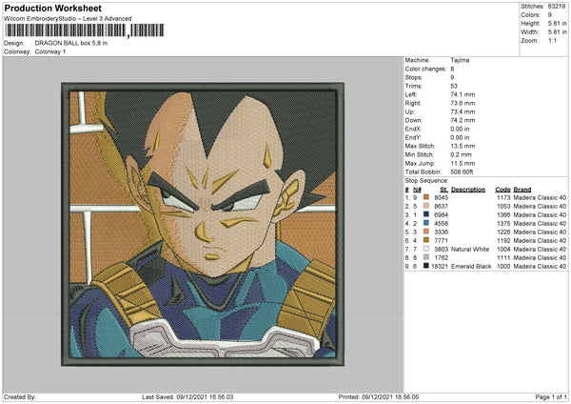Click Madeira Classic 40 brand in row 5

pyautogui.click(x=540, y=232)
